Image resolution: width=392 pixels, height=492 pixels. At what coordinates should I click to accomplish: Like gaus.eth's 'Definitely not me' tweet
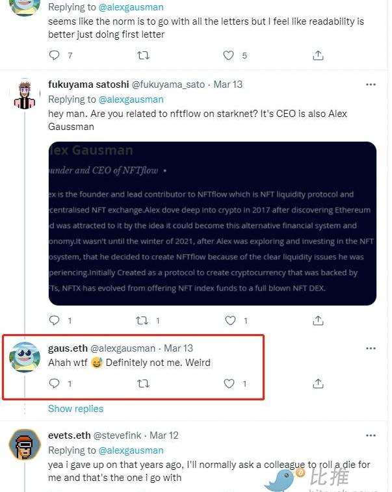click(229, 383)
